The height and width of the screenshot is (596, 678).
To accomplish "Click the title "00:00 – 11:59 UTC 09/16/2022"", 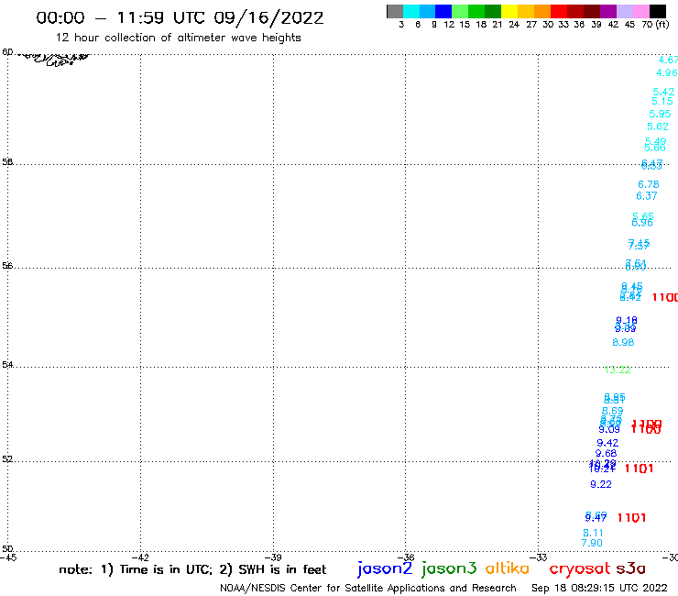I will tap(180, 18).
